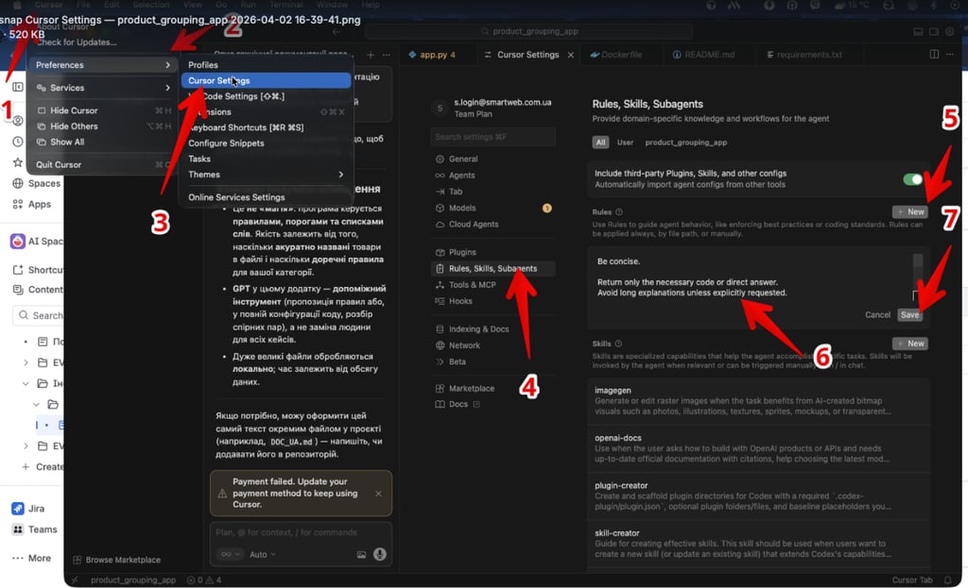Viewport: 968px width, 588px height.
Task: Save the new rule
Action: 910,315
